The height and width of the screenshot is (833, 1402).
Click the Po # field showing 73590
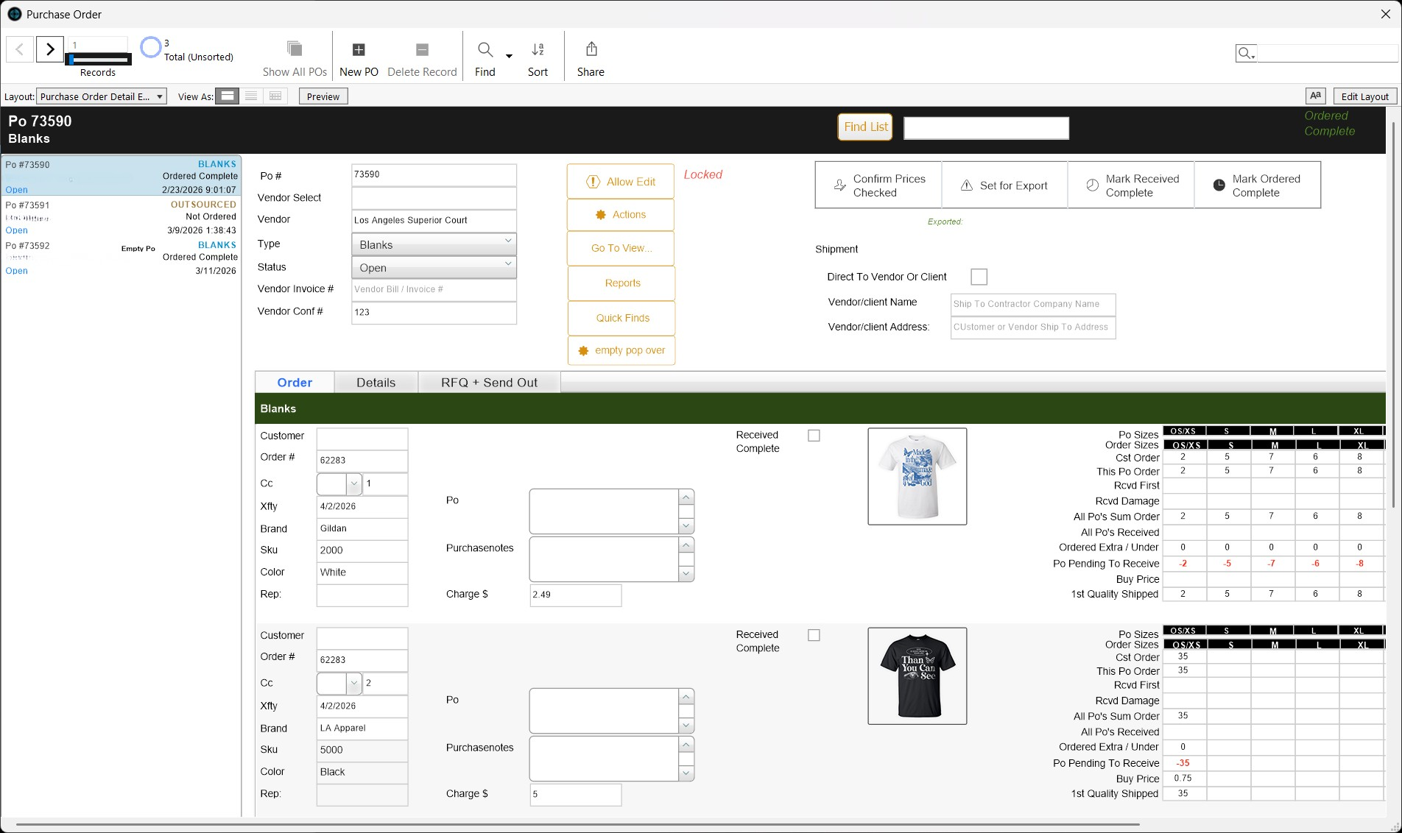(434, 174)
